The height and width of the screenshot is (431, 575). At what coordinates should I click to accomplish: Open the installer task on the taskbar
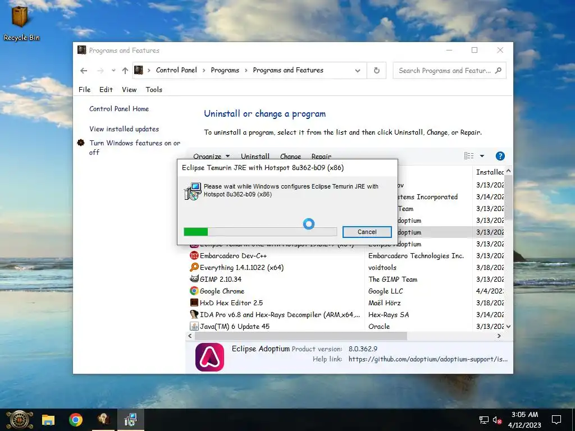point(130,420)
